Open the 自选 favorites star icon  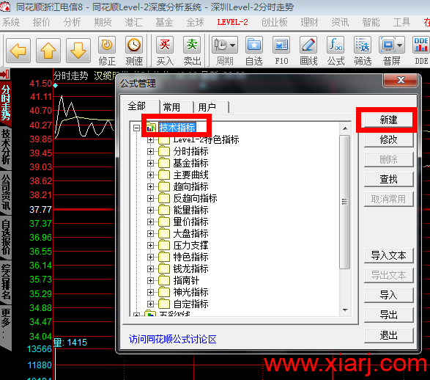[254, 45]
